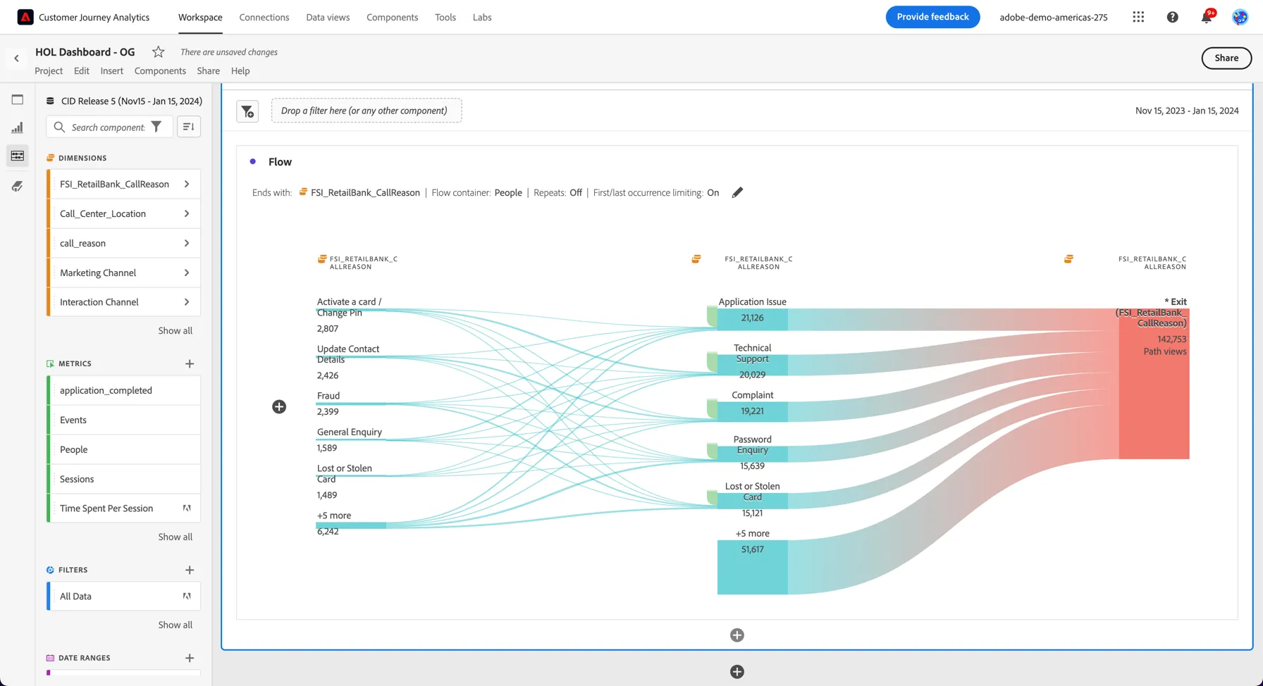Open the Data dictionary icon in left rail
1263x686 pixels.
coord(18,186)
